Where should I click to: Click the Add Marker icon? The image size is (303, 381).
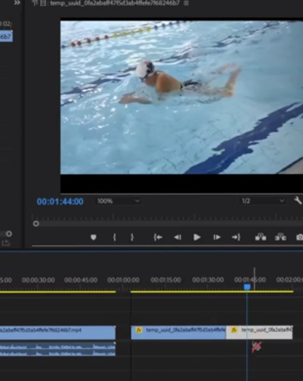93,237
